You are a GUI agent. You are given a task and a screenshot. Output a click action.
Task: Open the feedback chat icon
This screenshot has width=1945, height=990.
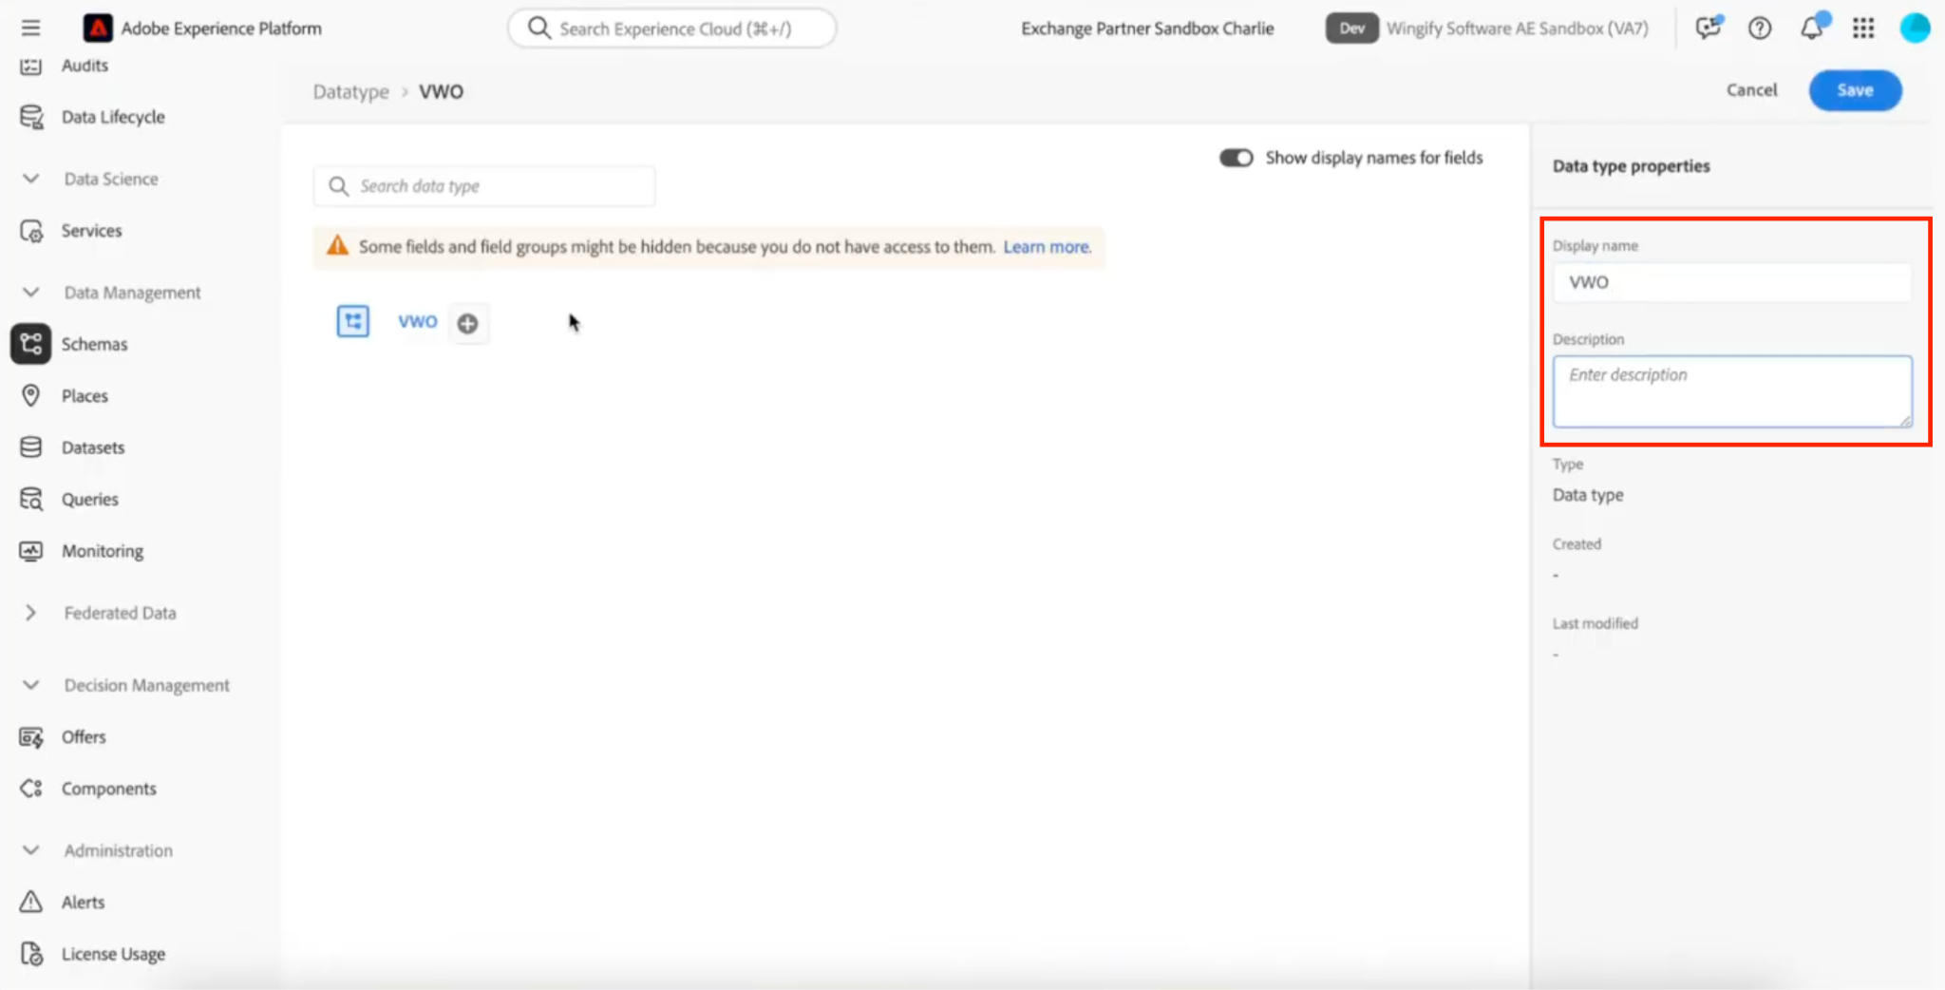click(1709, 28)
